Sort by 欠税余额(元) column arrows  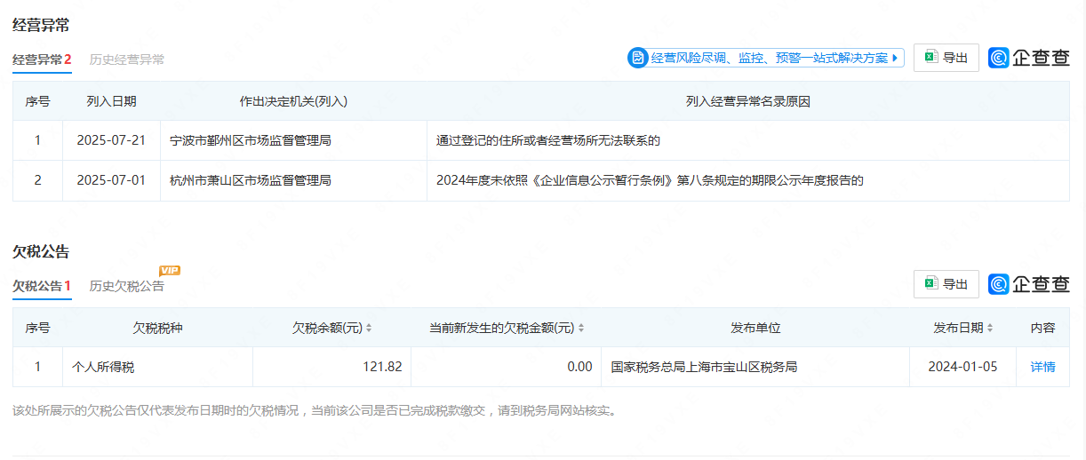(369, 328)
